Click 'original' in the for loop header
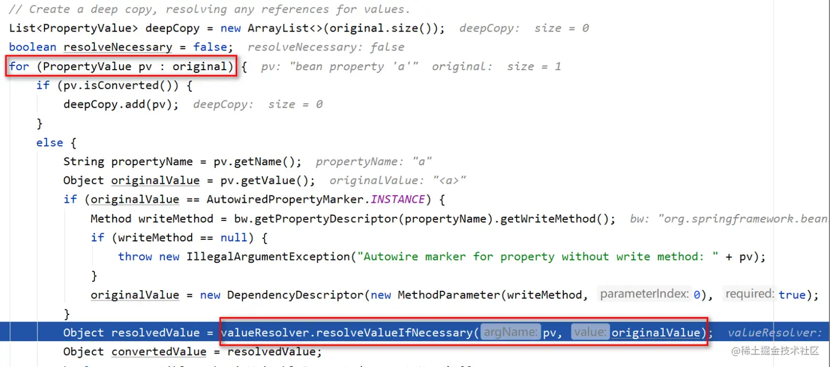The width and height of the screenshot is (830, 367). (200, 66)
